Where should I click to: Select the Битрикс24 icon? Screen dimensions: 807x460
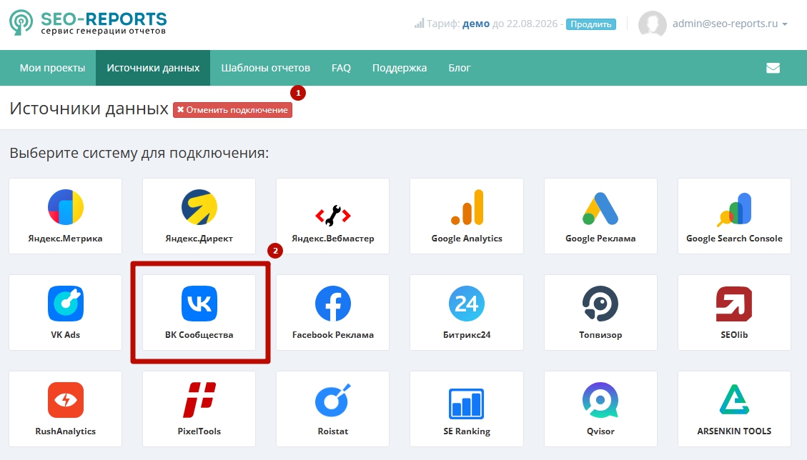tap(467, 304)
